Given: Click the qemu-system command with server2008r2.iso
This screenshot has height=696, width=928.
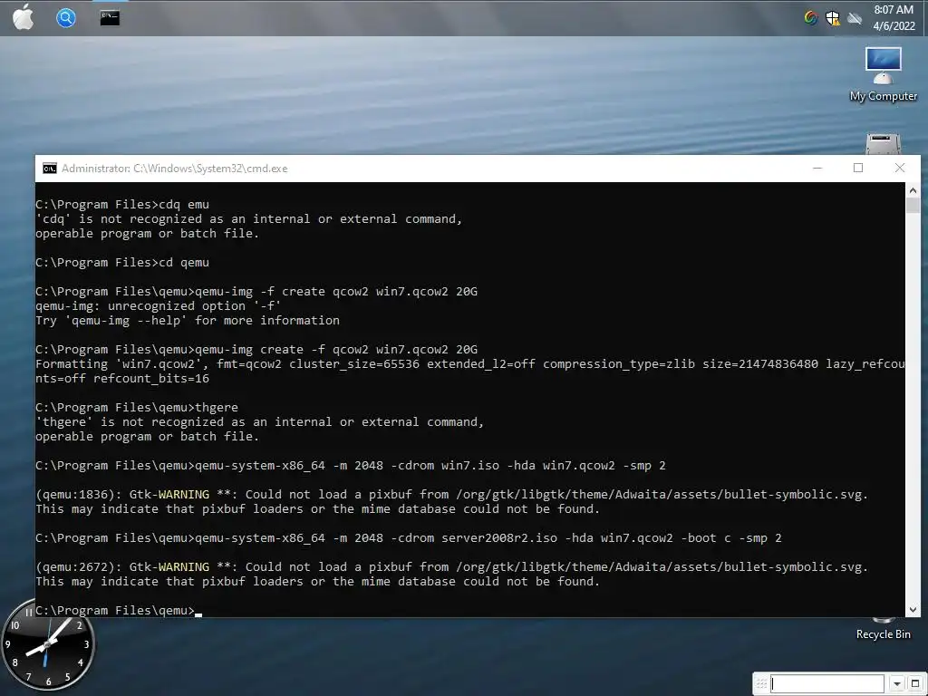Looking at the screenshot, I should [409, 538].
